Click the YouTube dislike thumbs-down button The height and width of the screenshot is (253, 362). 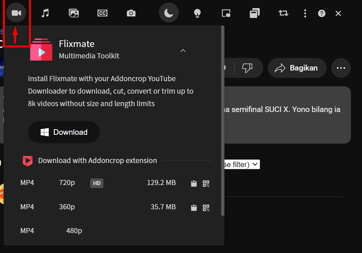(247, 68)
